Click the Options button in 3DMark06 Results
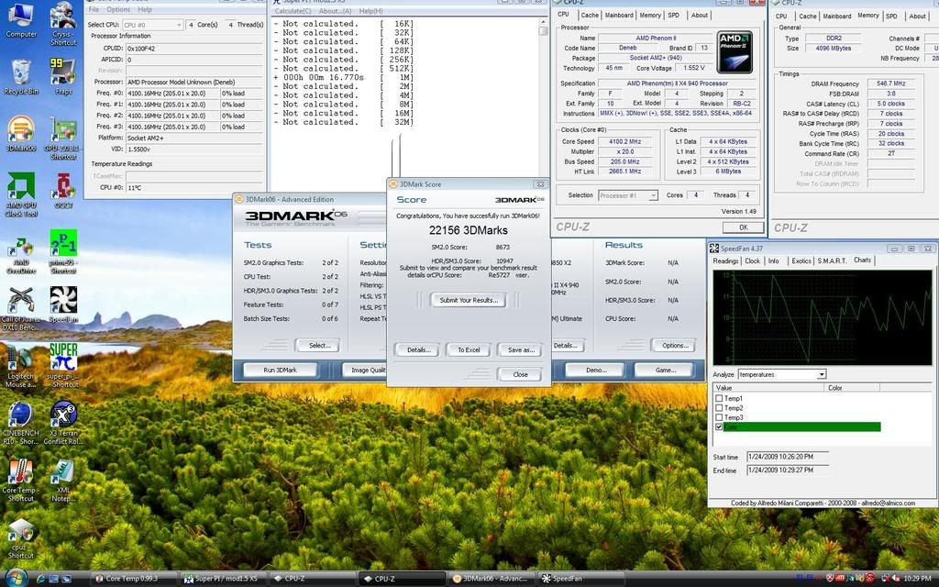939x587 pixels. coord(675,346)
